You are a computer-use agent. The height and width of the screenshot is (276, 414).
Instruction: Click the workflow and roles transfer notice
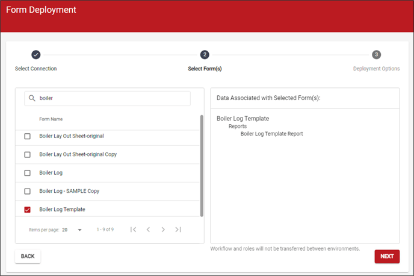(285, 248)
